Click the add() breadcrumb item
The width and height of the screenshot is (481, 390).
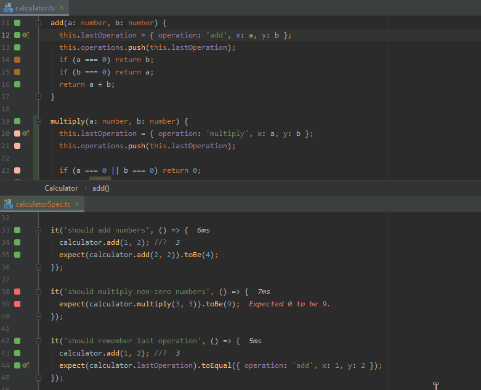[x=101, y=188]
